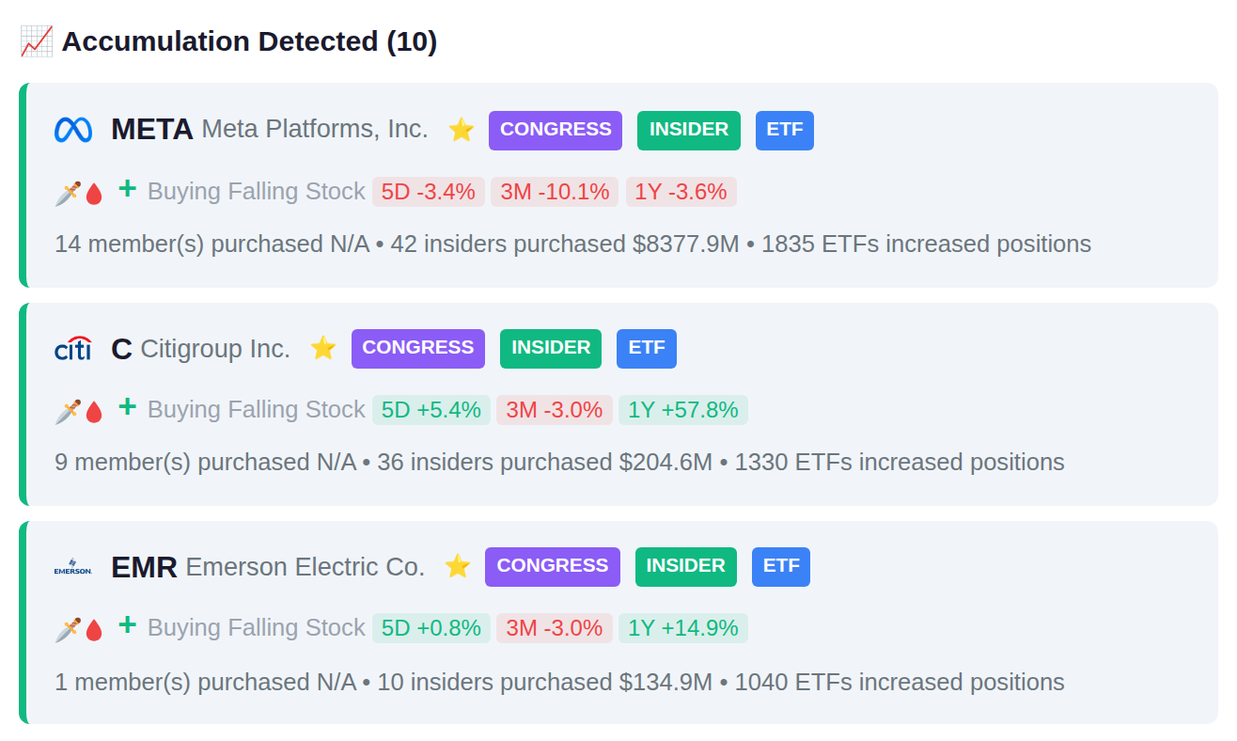Click the green plus icon in META card
1237x741 pixels.
(127, 189)
